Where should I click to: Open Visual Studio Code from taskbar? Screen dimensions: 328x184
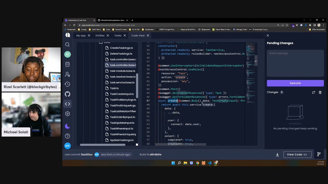point(210,163)
